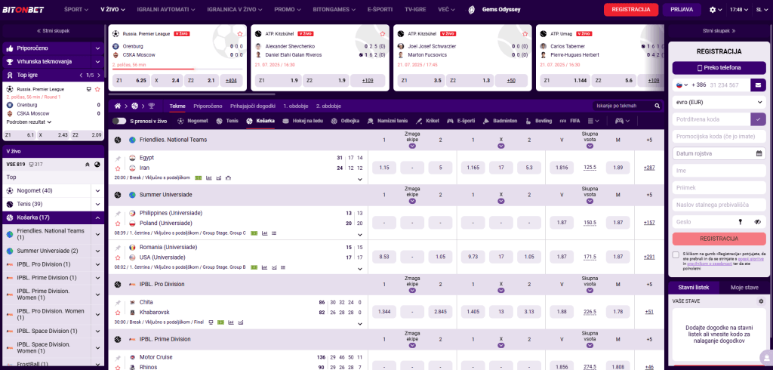Screen dimensions: 773x370
Task: Switch to the 1. obdobje tab
Action: tap(296, 106)
